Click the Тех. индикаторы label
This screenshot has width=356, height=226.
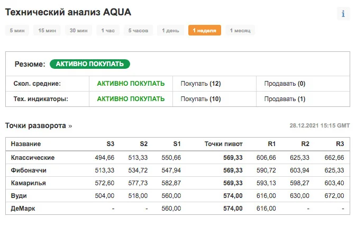(x=41, y=99)
